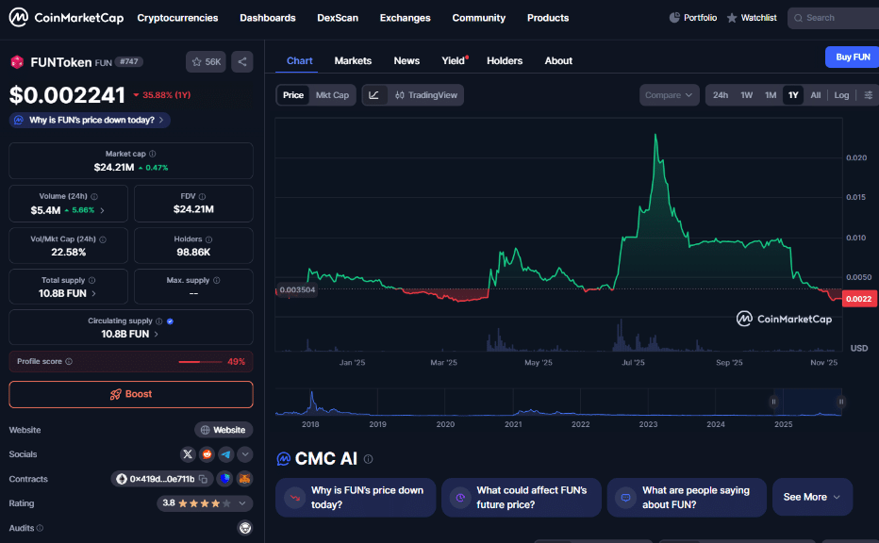Switch to the Markets tab
The image size is (879, 543).
353,60
